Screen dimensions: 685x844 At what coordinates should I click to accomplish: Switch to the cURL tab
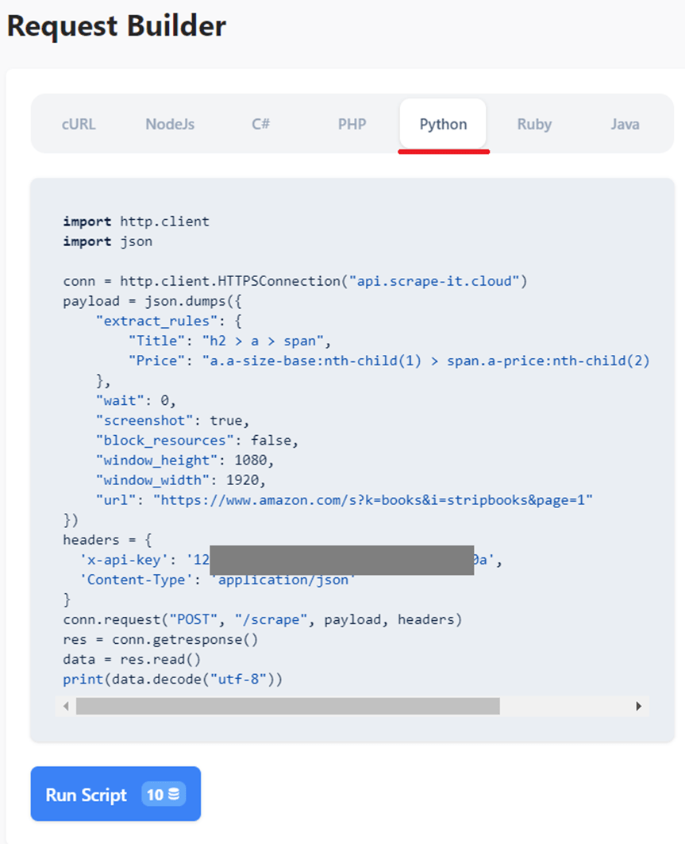pos(78,124)
